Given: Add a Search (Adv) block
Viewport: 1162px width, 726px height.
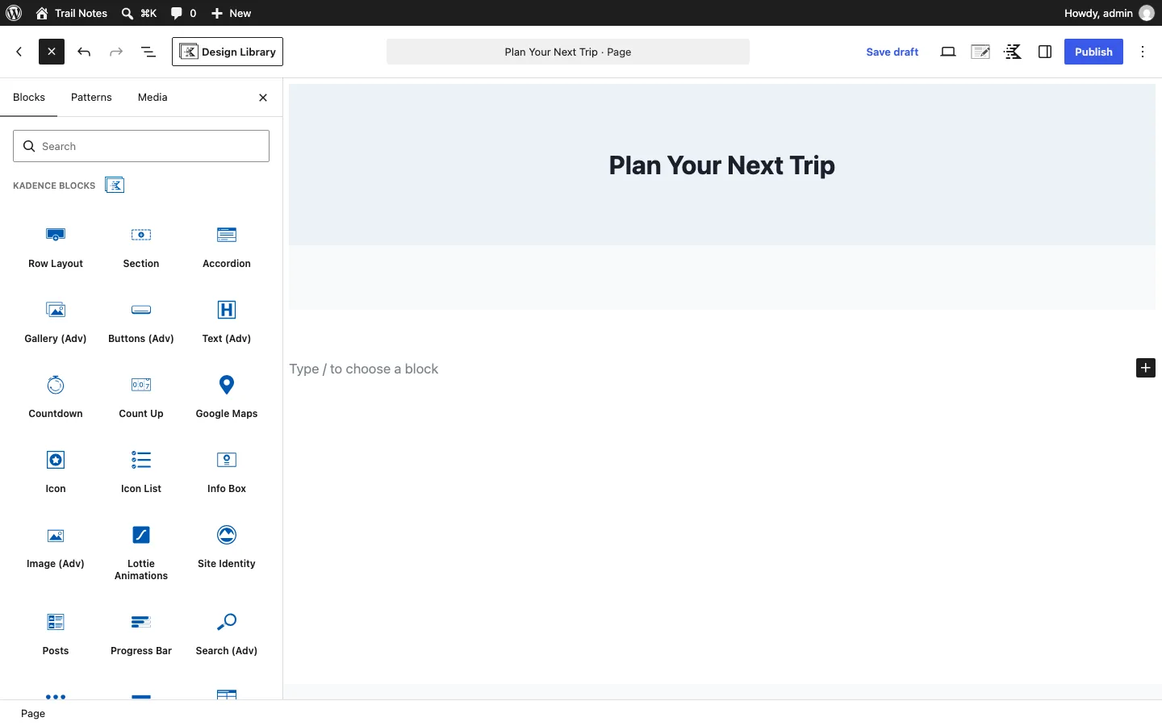Looking at the screenshot, I should pos(227,635).
